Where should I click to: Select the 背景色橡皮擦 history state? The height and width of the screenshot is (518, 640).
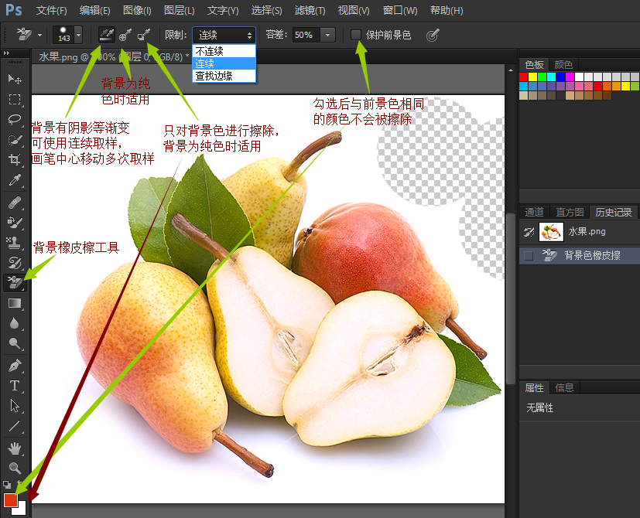coord(580,256)
